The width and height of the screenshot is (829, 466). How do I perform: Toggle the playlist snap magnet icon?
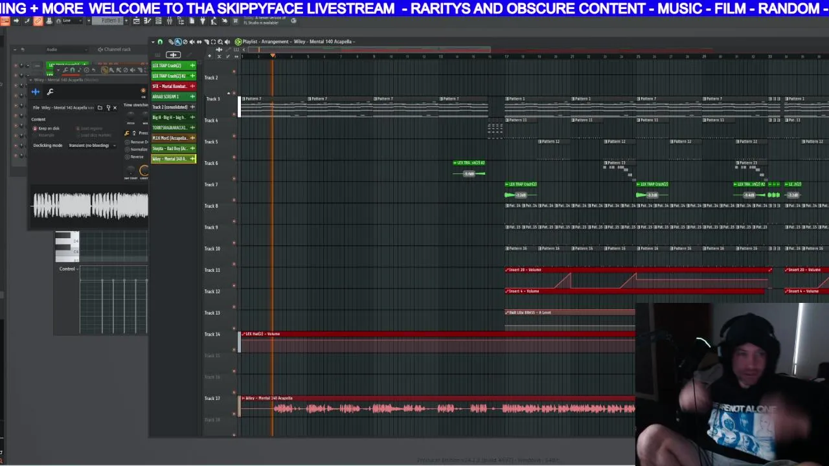tap(160, 42)
